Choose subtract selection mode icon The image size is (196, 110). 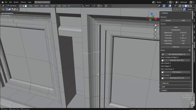12,9
